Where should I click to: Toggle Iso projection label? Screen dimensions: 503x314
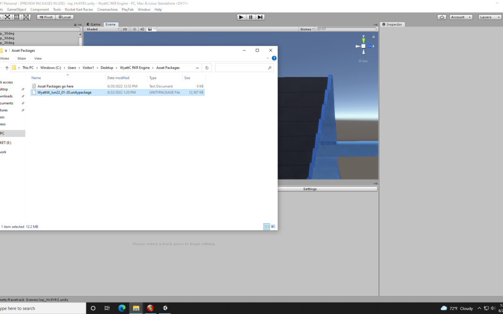(363, 61)
